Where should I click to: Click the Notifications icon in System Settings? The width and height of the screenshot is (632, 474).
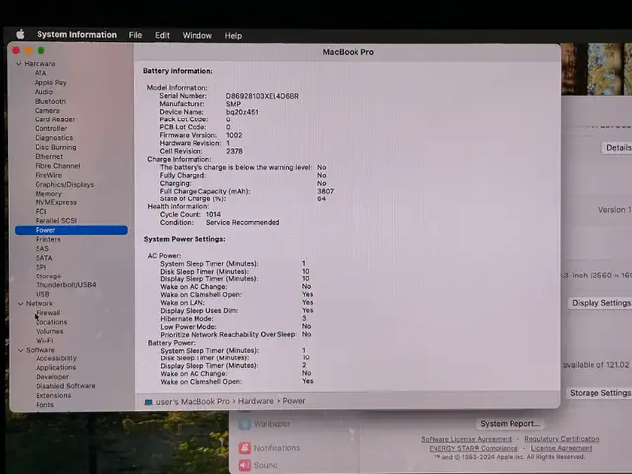pyautogui.click(x=245, y=448)
